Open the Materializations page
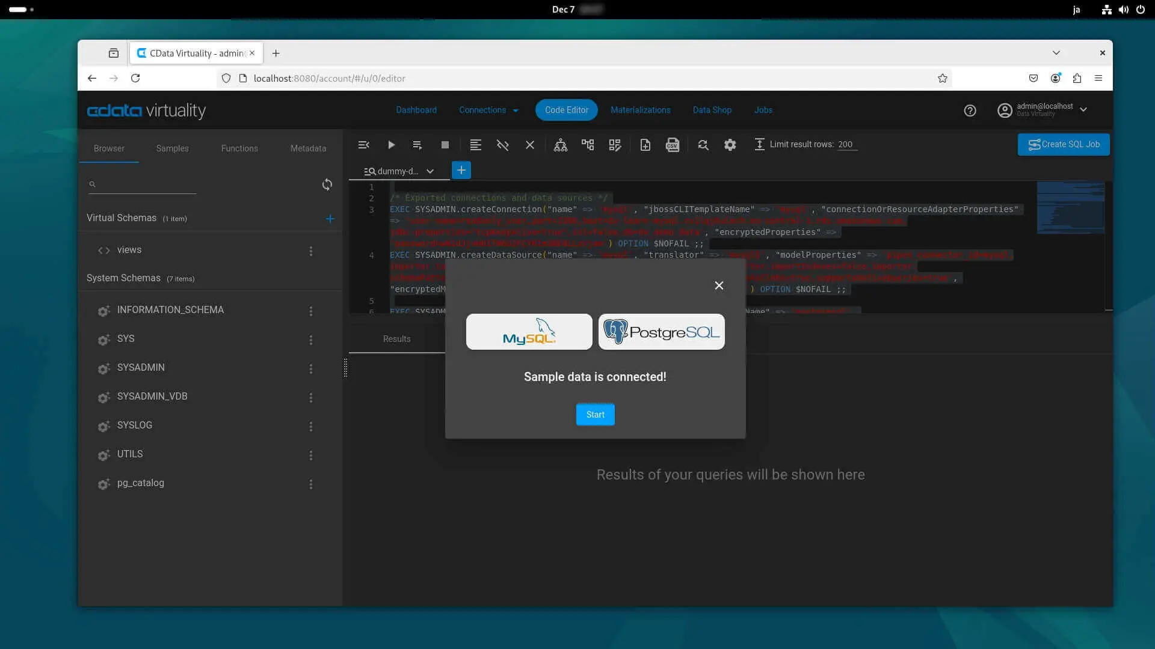 click(x=640, y=110)
